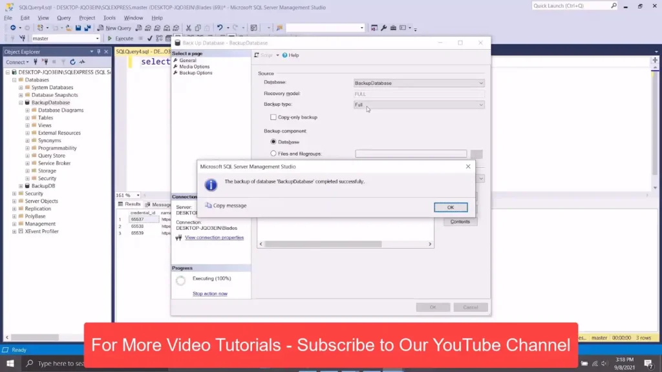Click View connection properties link
This screenshot has height=372, width=662.
(x=214, y=238)
